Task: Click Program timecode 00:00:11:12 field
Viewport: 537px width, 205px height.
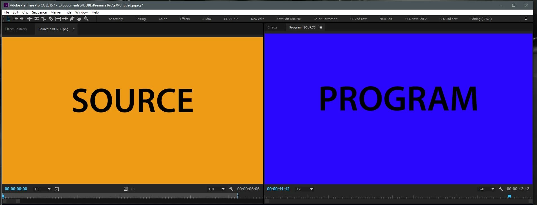Action: point(278,189)
